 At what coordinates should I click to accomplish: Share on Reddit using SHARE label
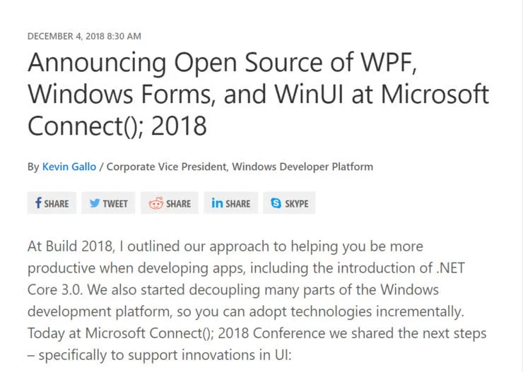(x=178, y=203)
